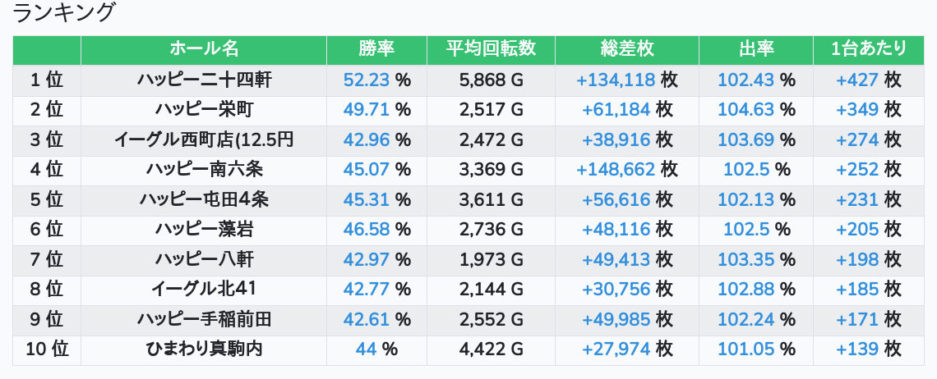Open the イーグル北41 hall entry
Screen dimensions: 937x379
204,290
